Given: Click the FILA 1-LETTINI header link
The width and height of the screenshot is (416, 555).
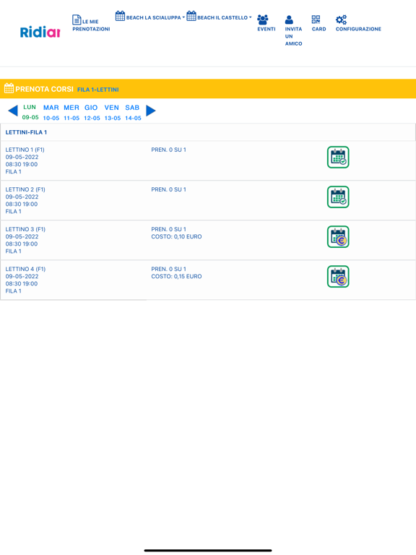Looking at the screenshot, I should [98, 90].
